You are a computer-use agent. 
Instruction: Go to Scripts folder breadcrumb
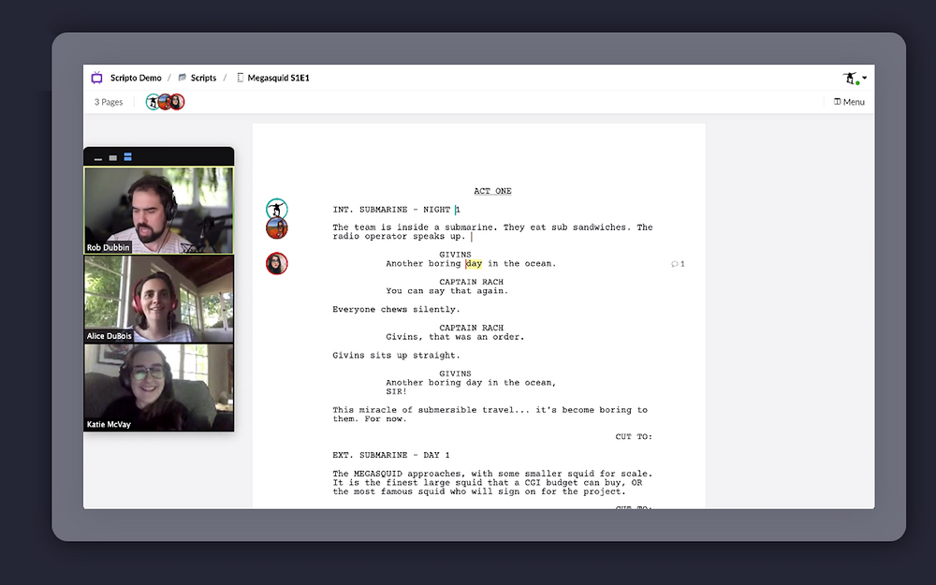click(x=203, y=78)
